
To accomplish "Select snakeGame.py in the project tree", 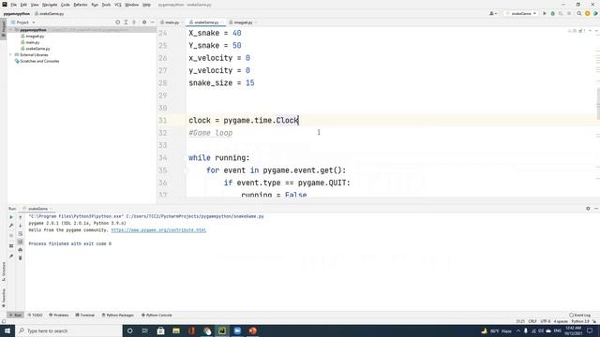I will click(x=37, y=49).
